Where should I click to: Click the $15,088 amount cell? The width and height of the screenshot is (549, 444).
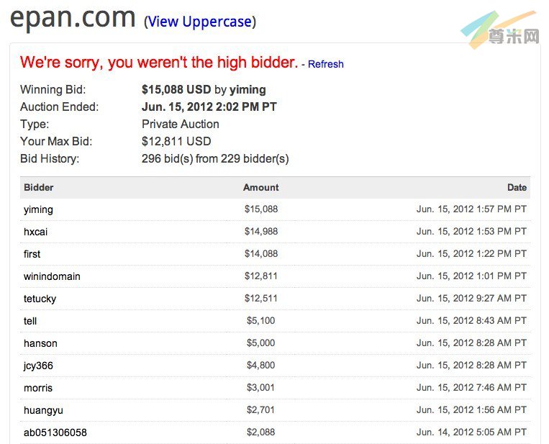(261, 209)
